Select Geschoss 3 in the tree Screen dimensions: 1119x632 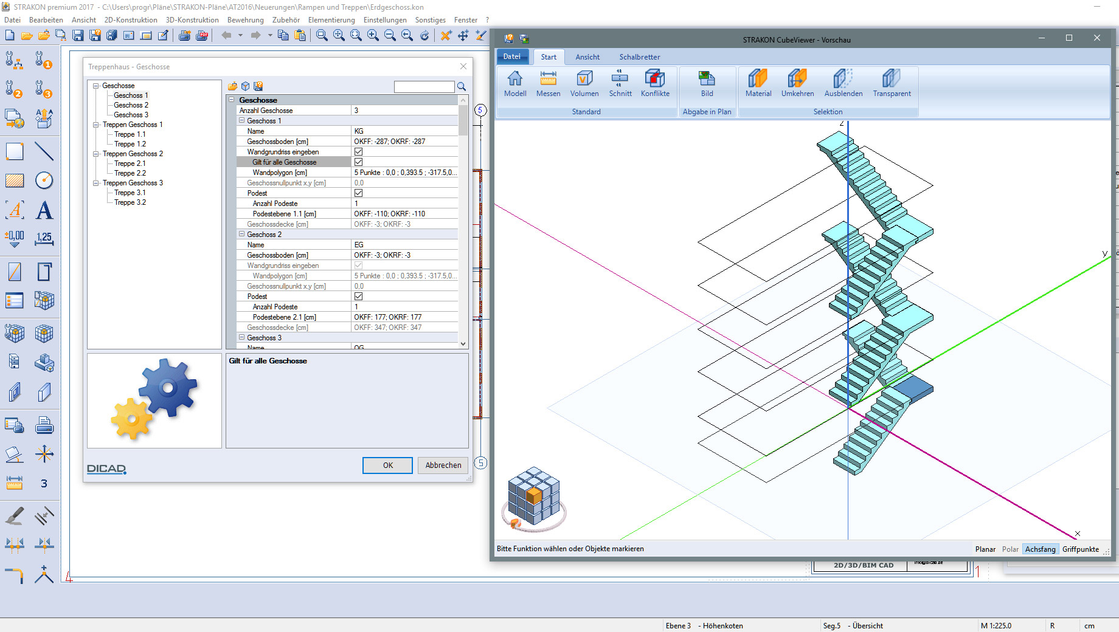(131, 115)
